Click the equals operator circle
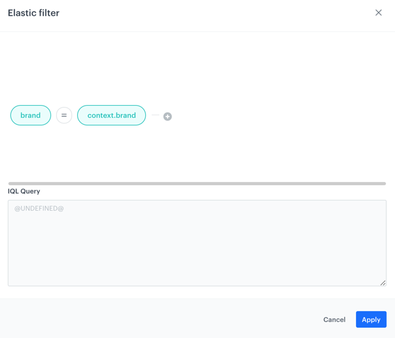This screenshot has height=338, width=395. point(64,115)
